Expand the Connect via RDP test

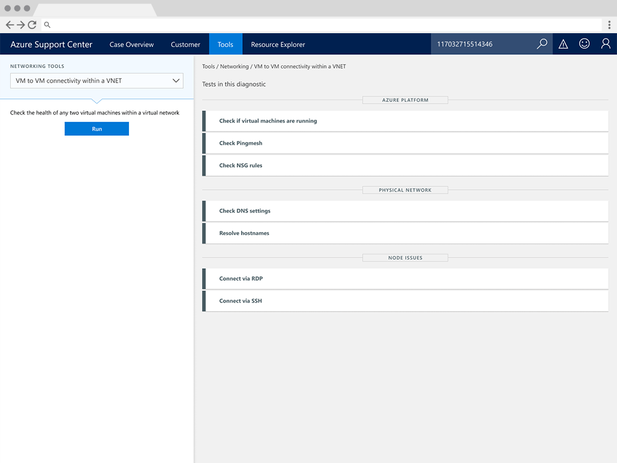tap(406, 279)
